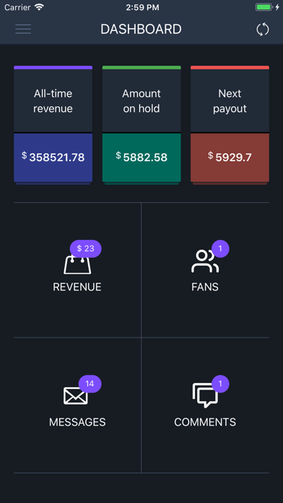Open Fans via people icon

(205, 262)
